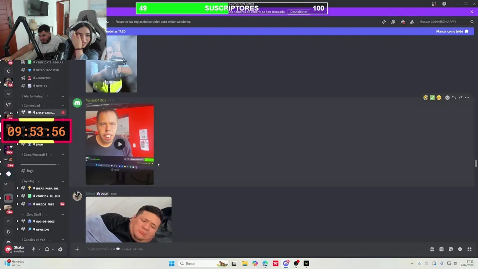Viewport: 478px width, 269px height.
Task: Click username Shisui
Action: pyautogui.click(x=90, y=194)
